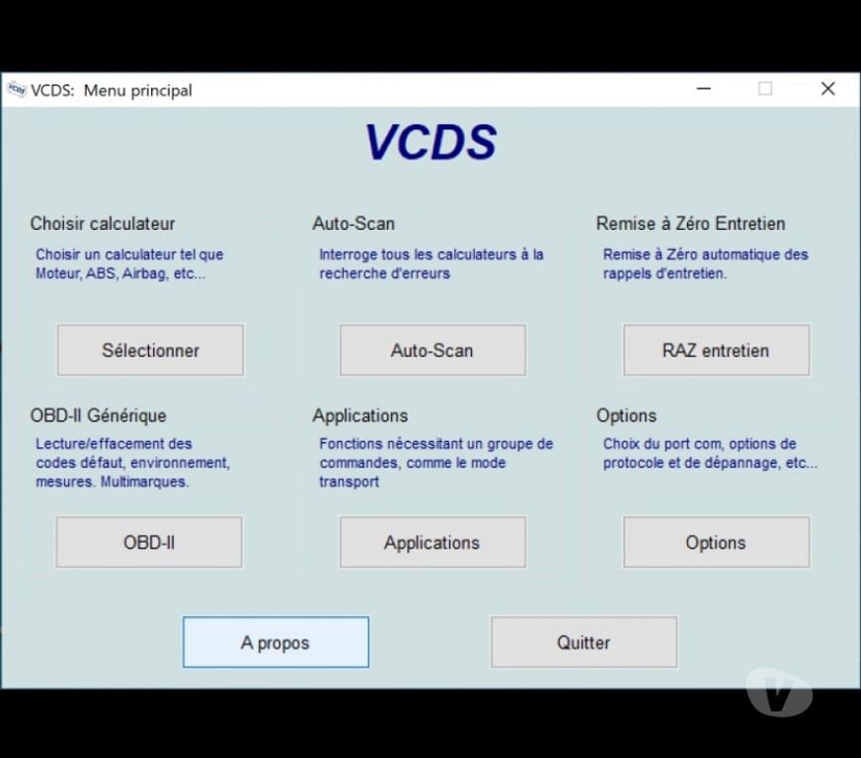Screen dimensions: 861x758
Task: Click the RAZ entretien button
Action: click(x=716, y=350)
